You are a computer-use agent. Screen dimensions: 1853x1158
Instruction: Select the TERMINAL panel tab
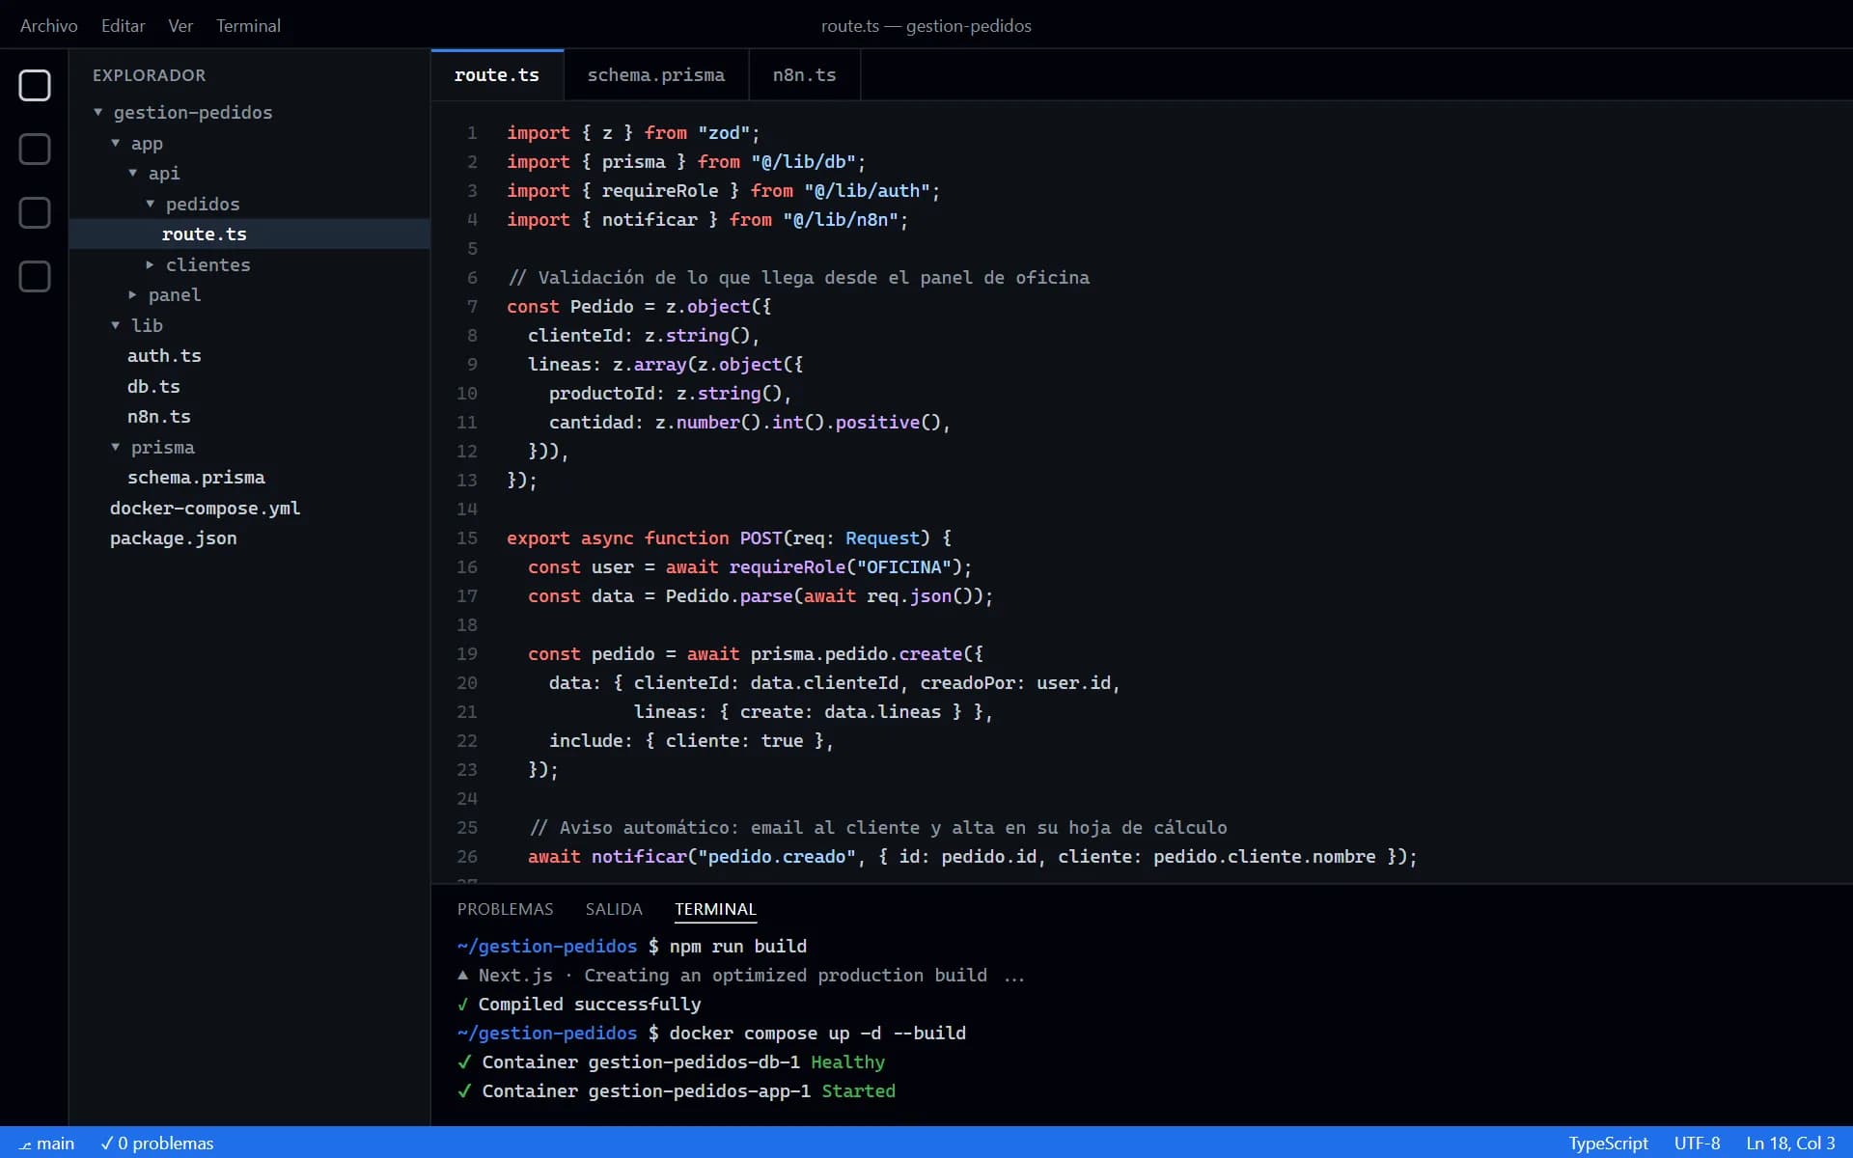coord(715,909)
